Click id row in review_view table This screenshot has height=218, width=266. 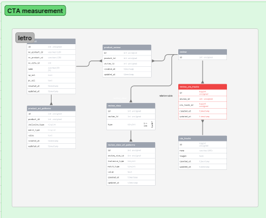tap(131, 111)
